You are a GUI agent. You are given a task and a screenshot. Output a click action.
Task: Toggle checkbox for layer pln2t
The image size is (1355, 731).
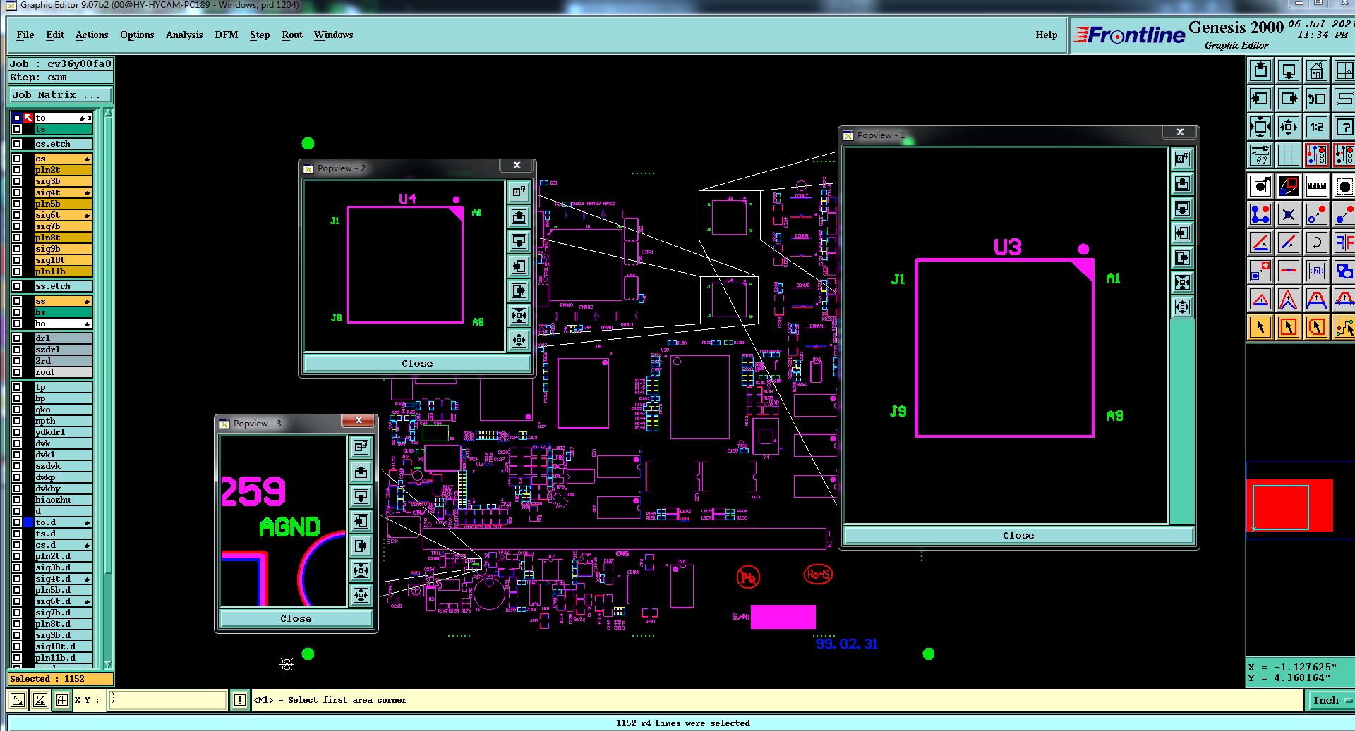pyautogui.click(x=17, y=170)
